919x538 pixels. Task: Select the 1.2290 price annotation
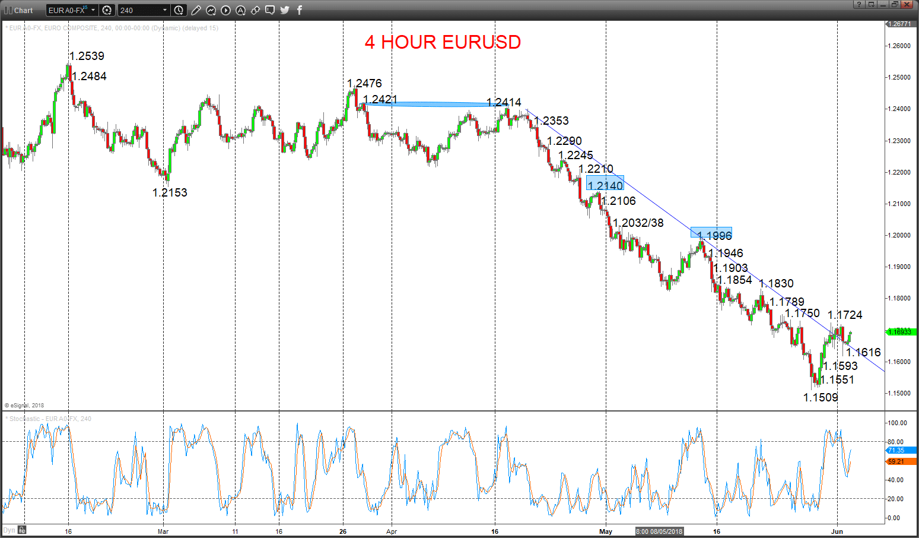(x=564, y=141)
